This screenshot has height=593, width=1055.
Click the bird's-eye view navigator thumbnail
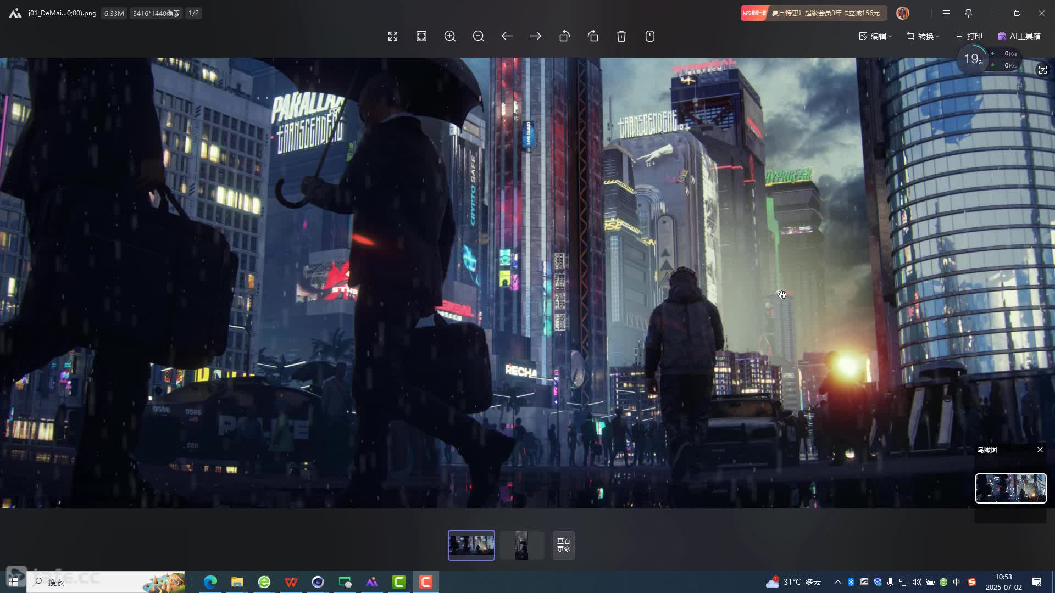coord(1011,488)
